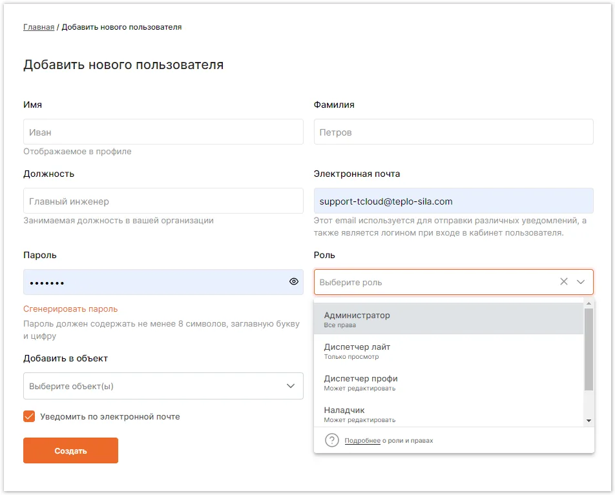Click the role list scroll-down arrow

pyautogui.click(x=589, y=421)
